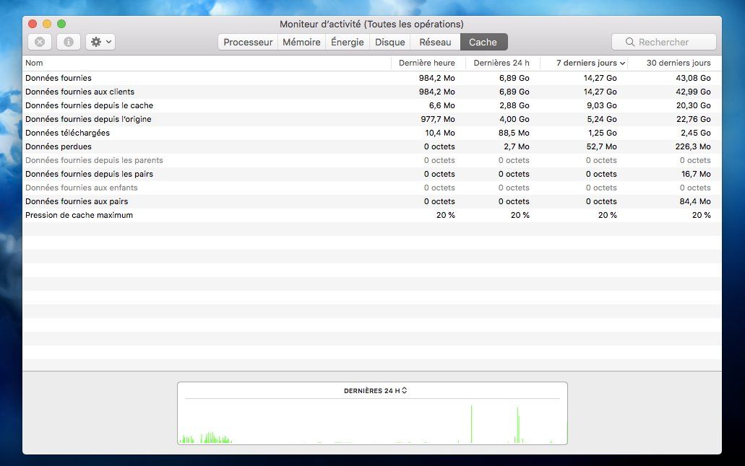745x466 pixels.
Task: Switch to the Processeur tab
Action: coord(248,42)
